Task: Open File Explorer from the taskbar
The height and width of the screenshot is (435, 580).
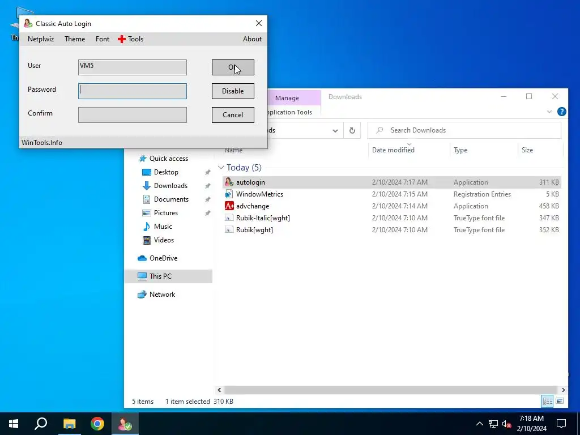Action: (x=69, y=424)
